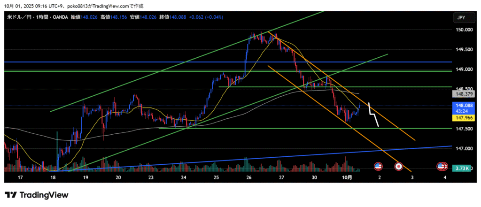481x207 pixels.
Task: Click the stacked US flag event icons near date 4
Action: [x=442, y=166]
